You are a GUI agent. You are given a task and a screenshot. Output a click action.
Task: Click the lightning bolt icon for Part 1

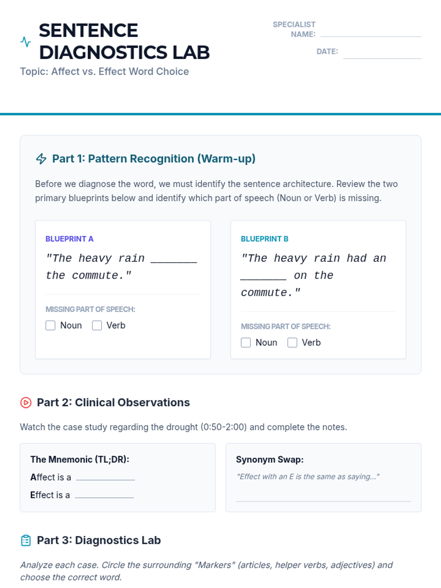[x=41, y=159]
